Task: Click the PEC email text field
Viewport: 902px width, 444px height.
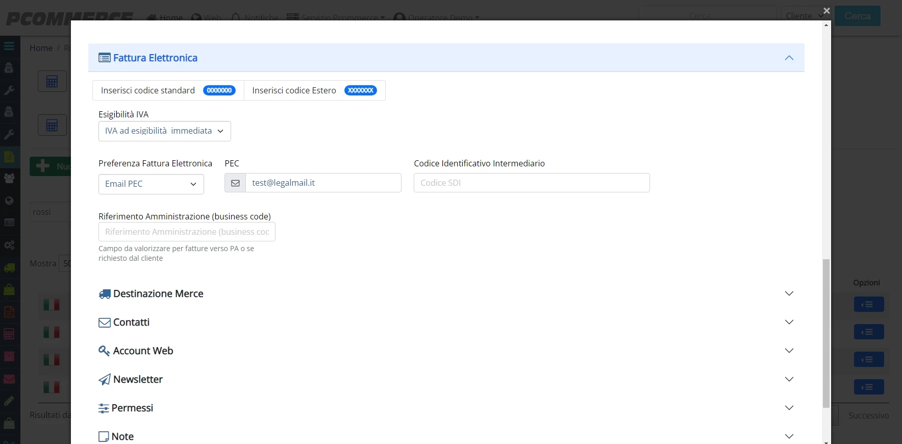Action: point(323,183)
